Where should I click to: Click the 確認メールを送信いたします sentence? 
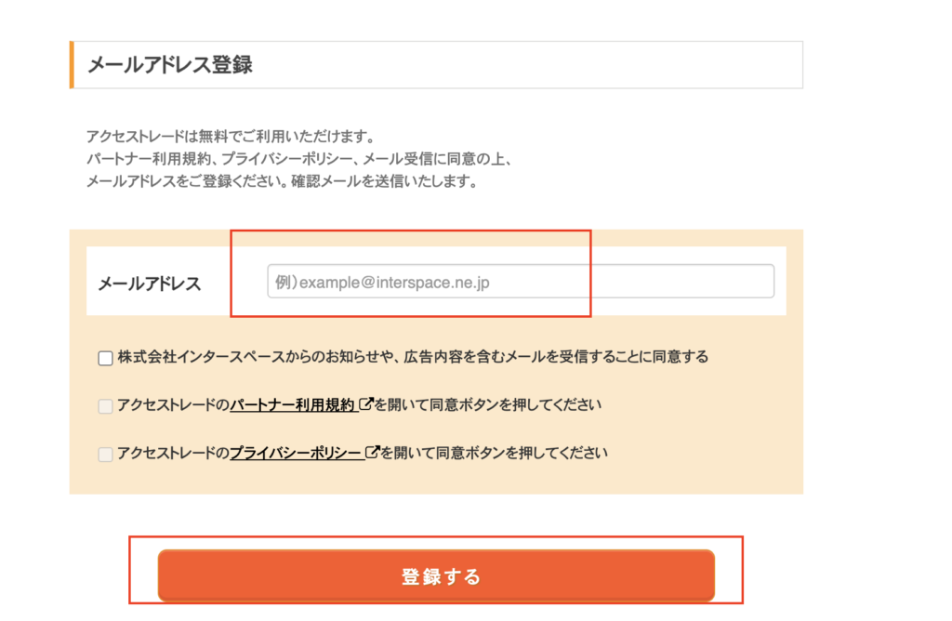384,181
